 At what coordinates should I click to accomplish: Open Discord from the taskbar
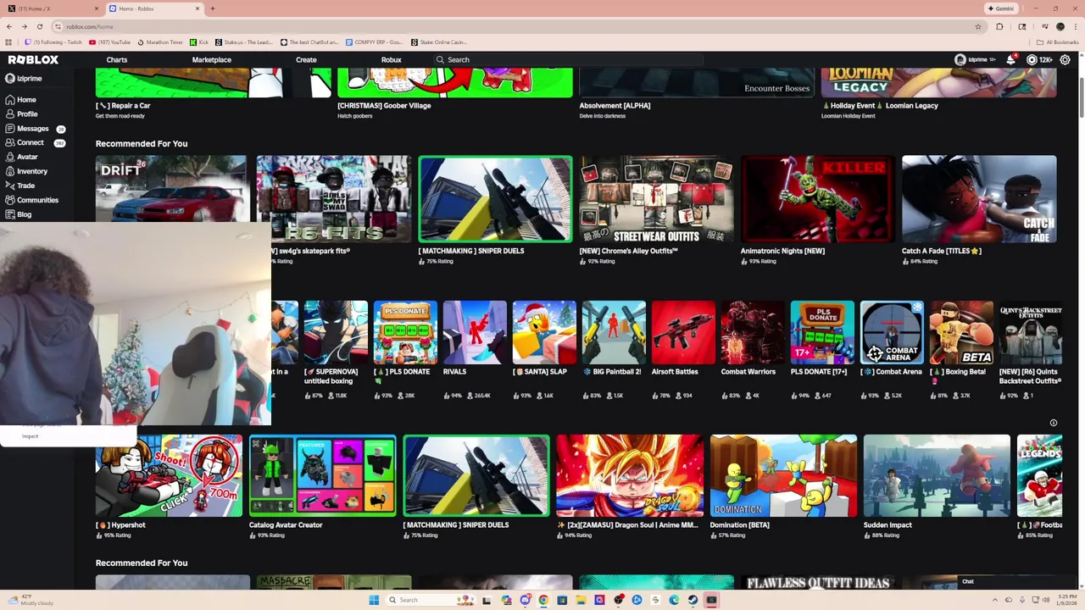[x=525, y=600]
